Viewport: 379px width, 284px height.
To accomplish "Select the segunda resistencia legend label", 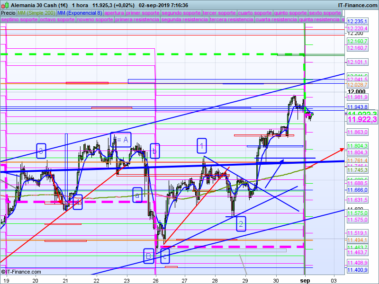I will (x=185, y=19).
